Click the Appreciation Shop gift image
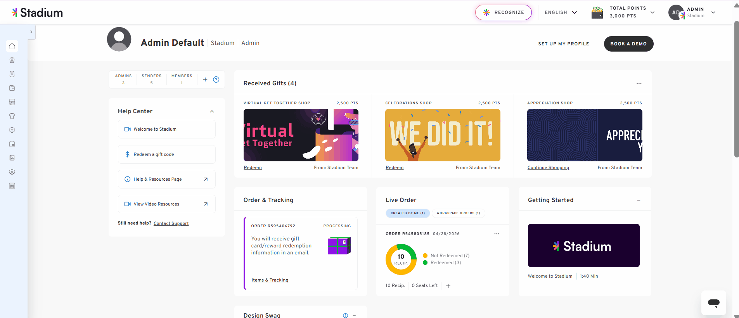 pyautogui.click(x=585, y=135)
